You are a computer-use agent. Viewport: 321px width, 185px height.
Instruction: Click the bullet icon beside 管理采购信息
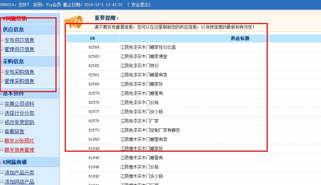[2, 81]
